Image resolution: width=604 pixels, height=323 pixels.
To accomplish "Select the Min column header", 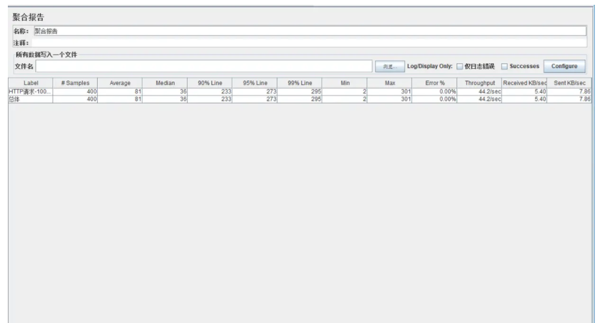I will point(345,83).
